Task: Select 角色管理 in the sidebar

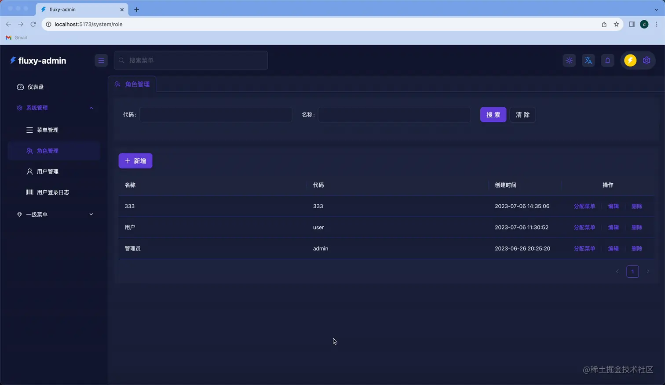Action: click(x=54, y=151)
